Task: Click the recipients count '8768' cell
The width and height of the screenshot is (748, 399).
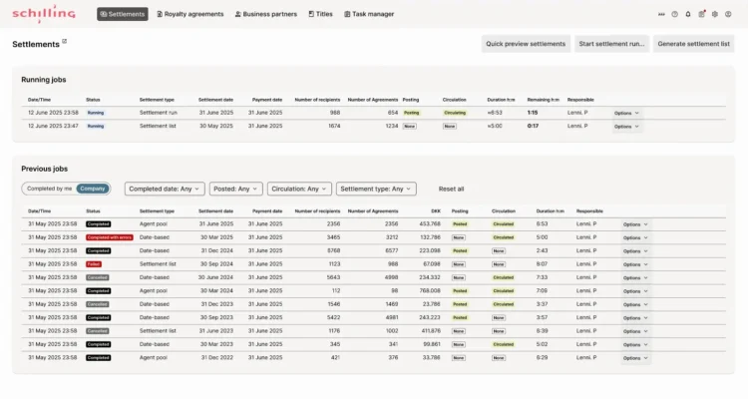Action: tap(333, 250)
